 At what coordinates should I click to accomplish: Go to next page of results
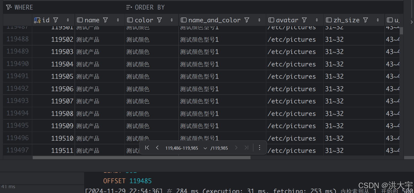tap(236, 148)
